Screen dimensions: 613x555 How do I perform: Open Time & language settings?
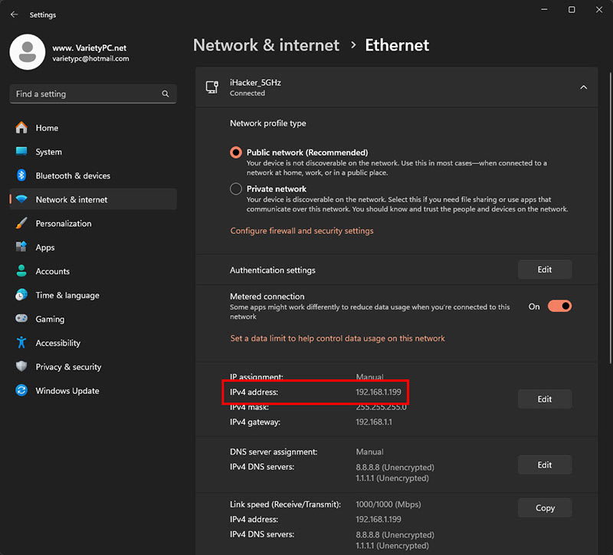tap(93, 295)
